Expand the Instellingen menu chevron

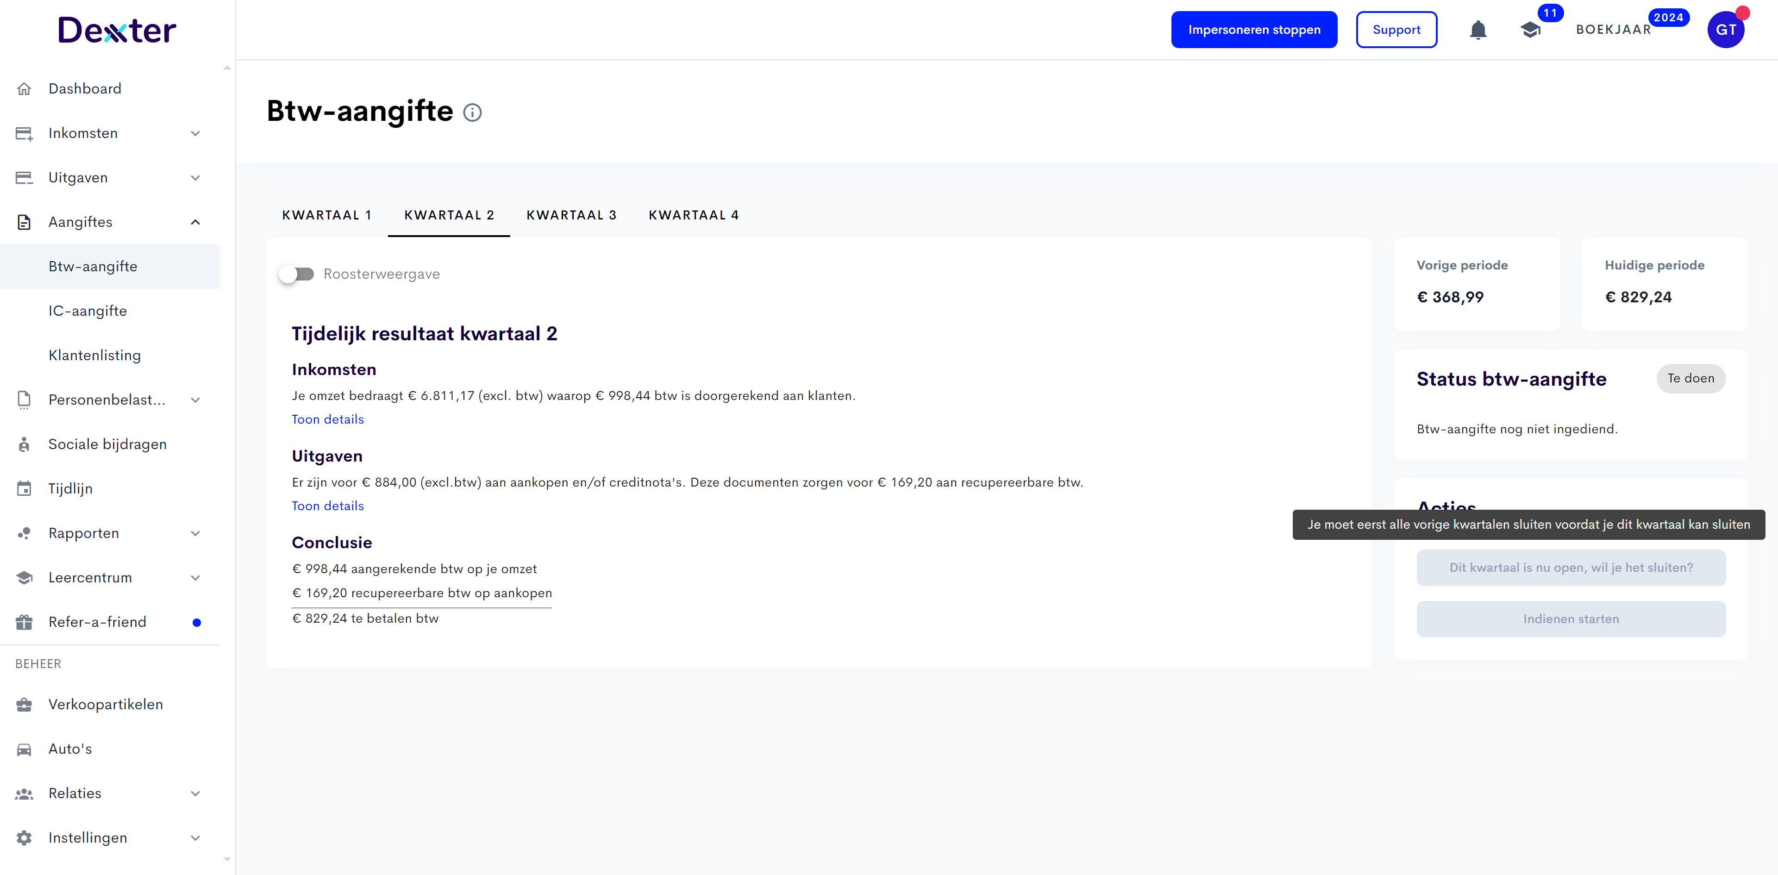click(195, 838)
